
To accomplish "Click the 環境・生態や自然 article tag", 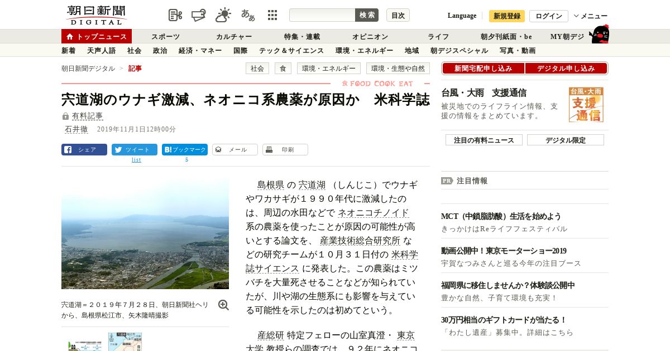I will tap(398, 69).
